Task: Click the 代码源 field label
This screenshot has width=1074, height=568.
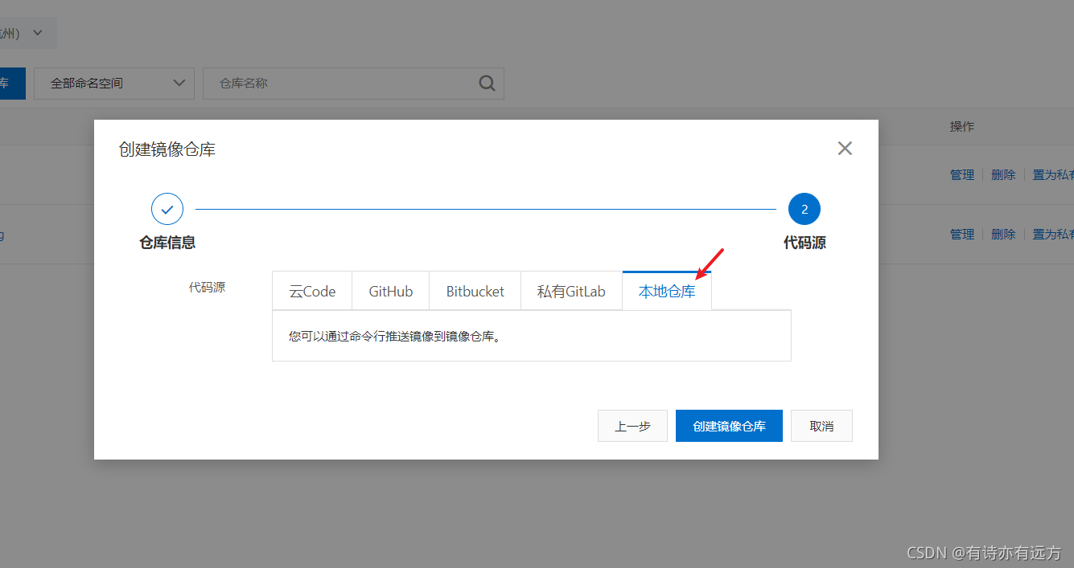Action: coord(207,287)
